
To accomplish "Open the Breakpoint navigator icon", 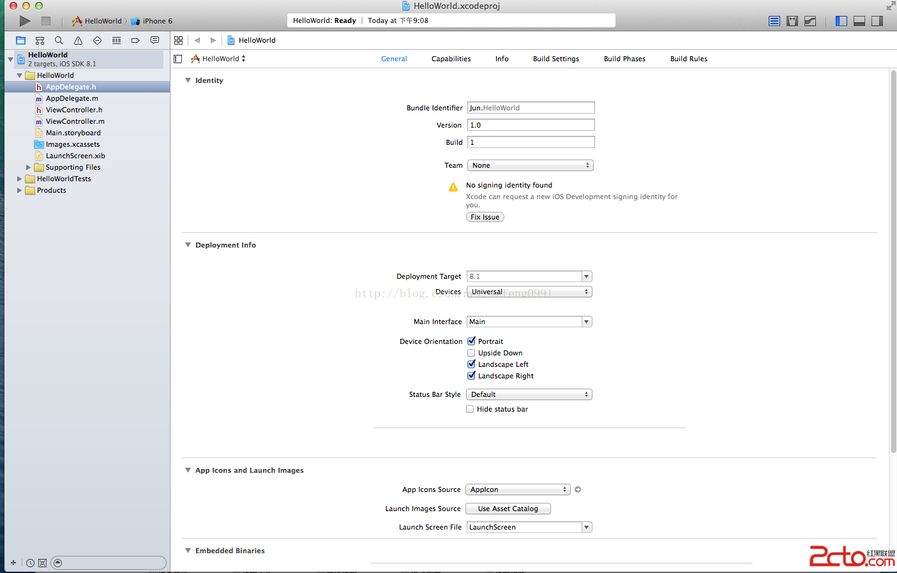I will click(x=135, y=40).
